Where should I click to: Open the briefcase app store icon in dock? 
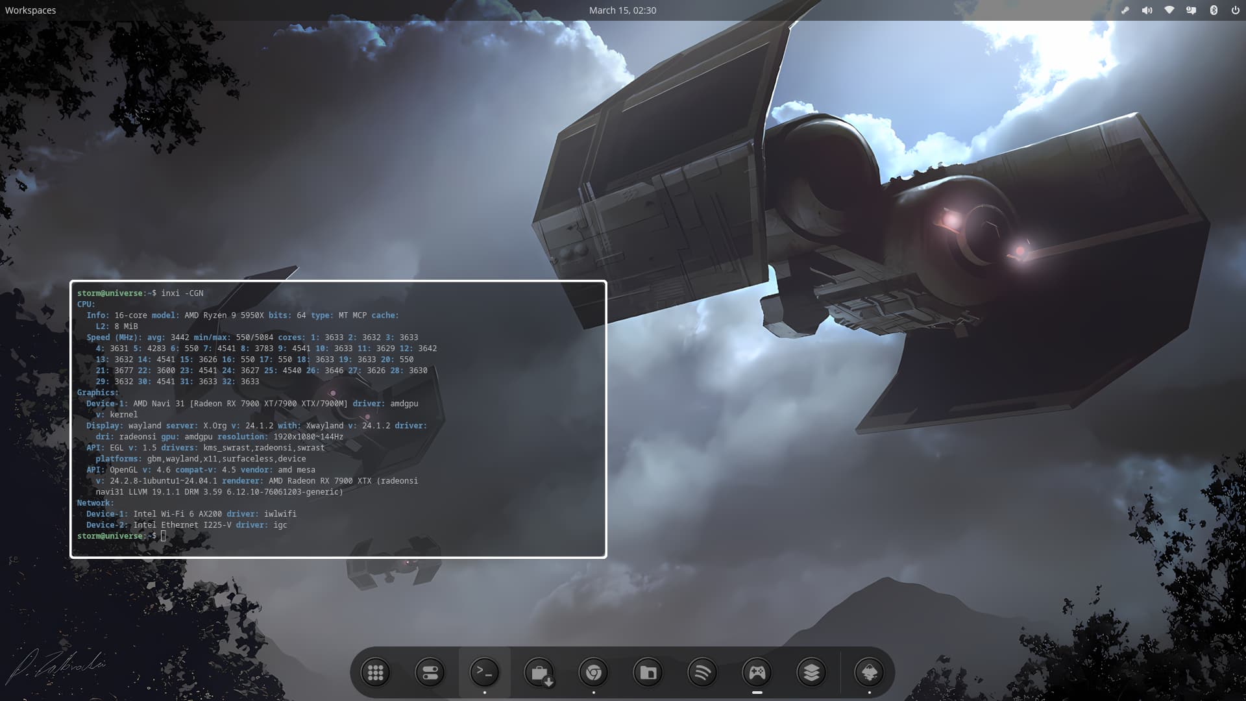539,673
